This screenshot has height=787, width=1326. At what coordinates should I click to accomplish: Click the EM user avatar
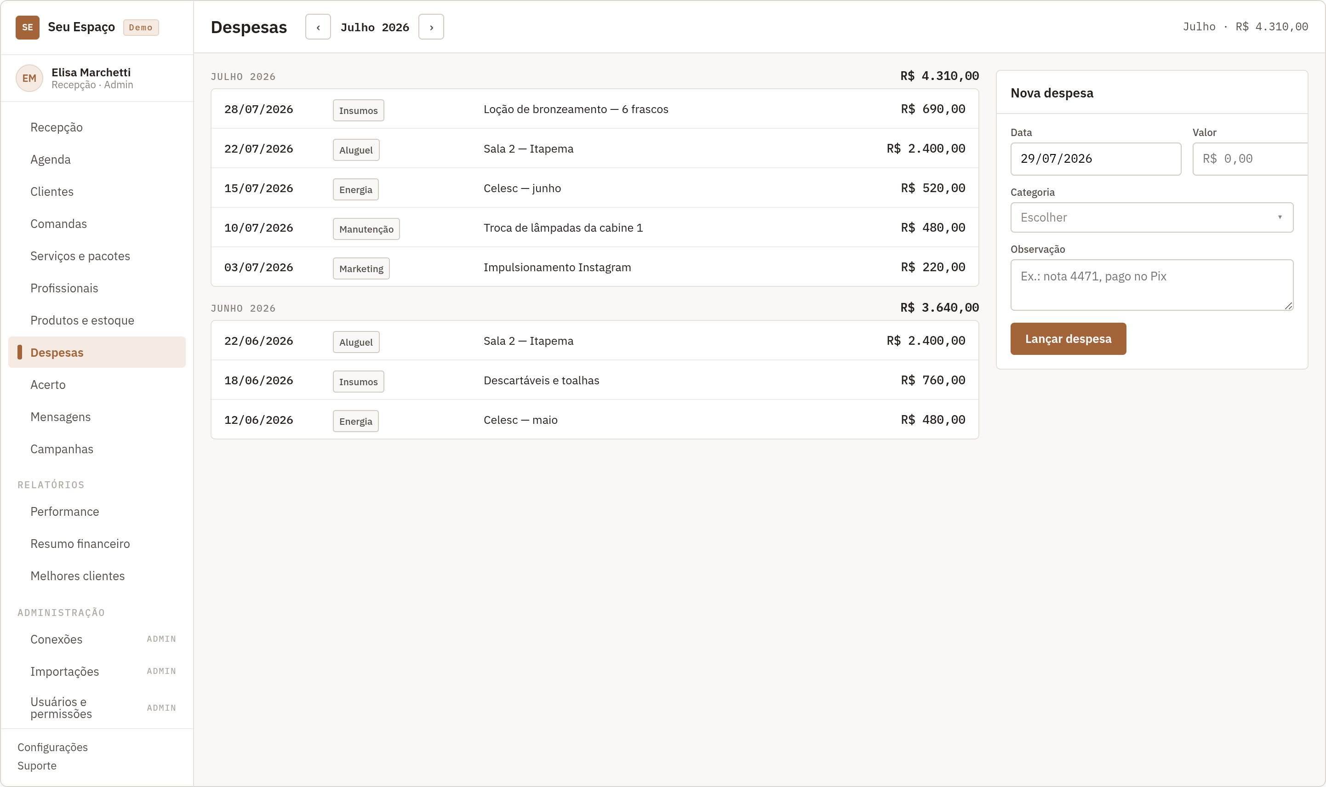(x=29, y=78)
